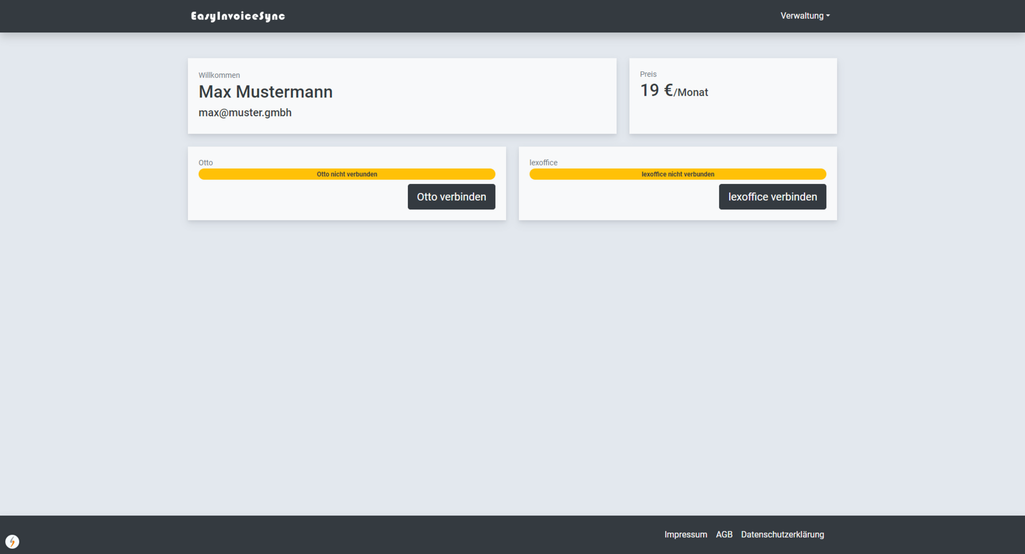Click the lightning bolt icon in the footer
This screenshot has width=1025, height=554.
click(x=12, y=542)
